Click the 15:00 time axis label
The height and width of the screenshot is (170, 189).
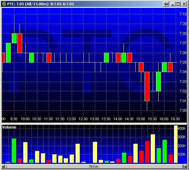click(x=141, y=119)
